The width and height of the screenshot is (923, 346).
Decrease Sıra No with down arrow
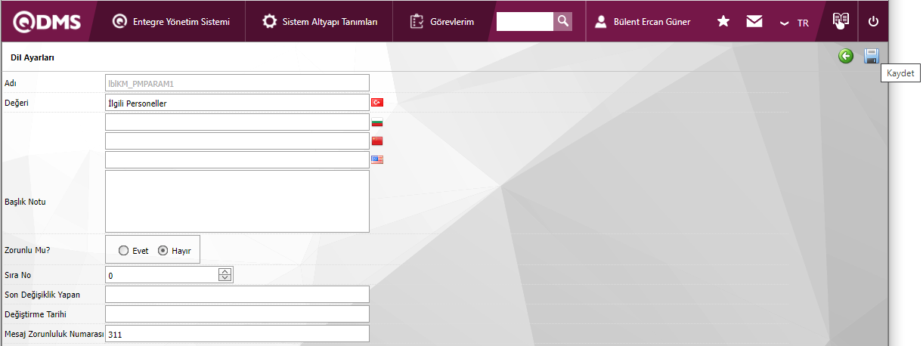[x=225, y=279]
